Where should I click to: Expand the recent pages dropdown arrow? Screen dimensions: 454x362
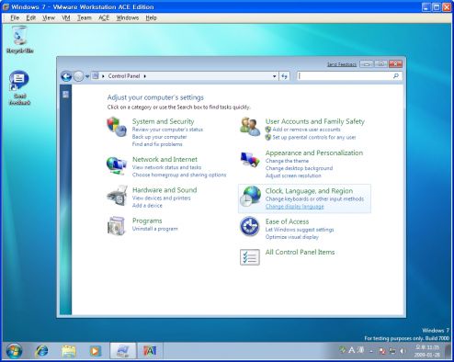(87, 76)
